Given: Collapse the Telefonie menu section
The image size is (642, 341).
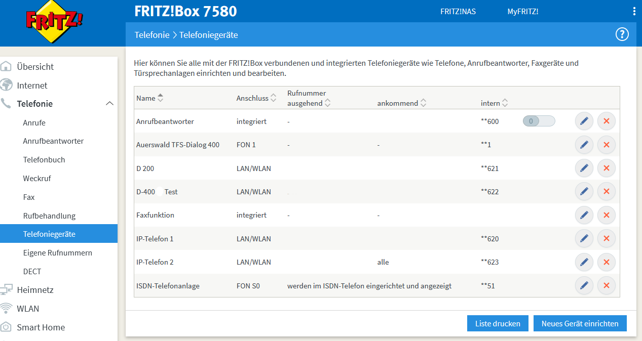Looking at the screenshot, I should pos(109,104).
